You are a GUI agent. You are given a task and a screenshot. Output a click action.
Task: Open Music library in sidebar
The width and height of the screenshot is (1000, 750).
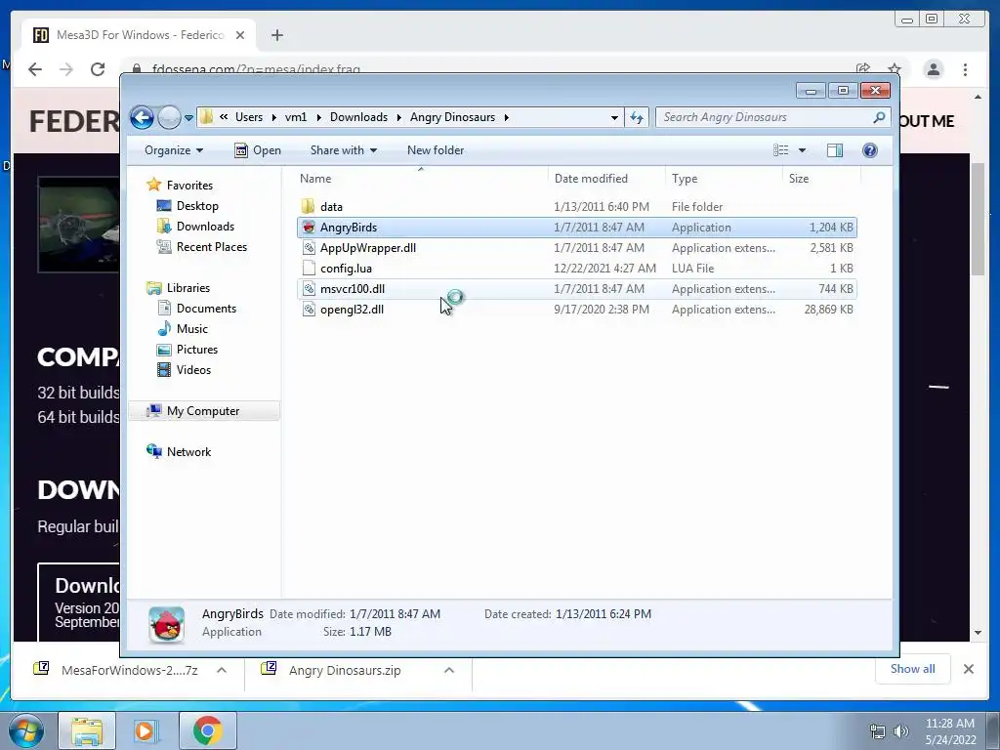pyautogui.click(x=191, y=328)
